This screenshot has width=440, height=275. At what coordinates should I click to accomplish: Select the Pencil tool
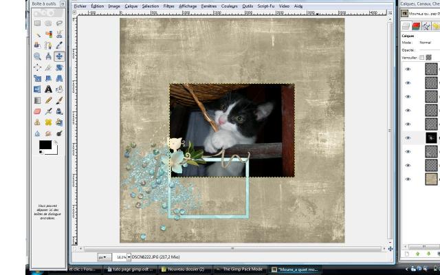pos(48,100)
